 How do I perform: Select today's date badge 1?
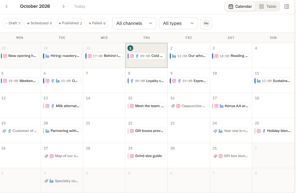coord(130,48)
